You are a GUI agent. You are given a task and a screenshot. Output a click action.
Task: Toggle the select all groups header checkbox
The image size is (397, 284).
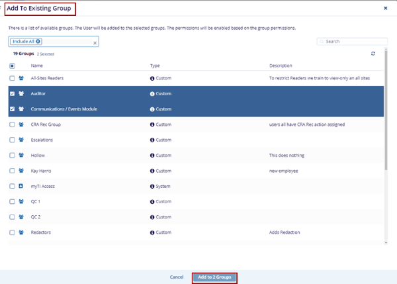coord(12,66)
